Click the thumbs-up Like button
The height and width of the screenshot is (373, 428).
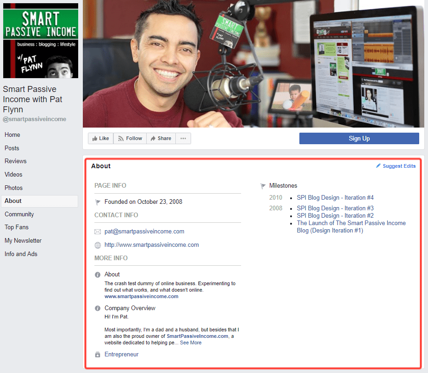click(x=101, y=139)
